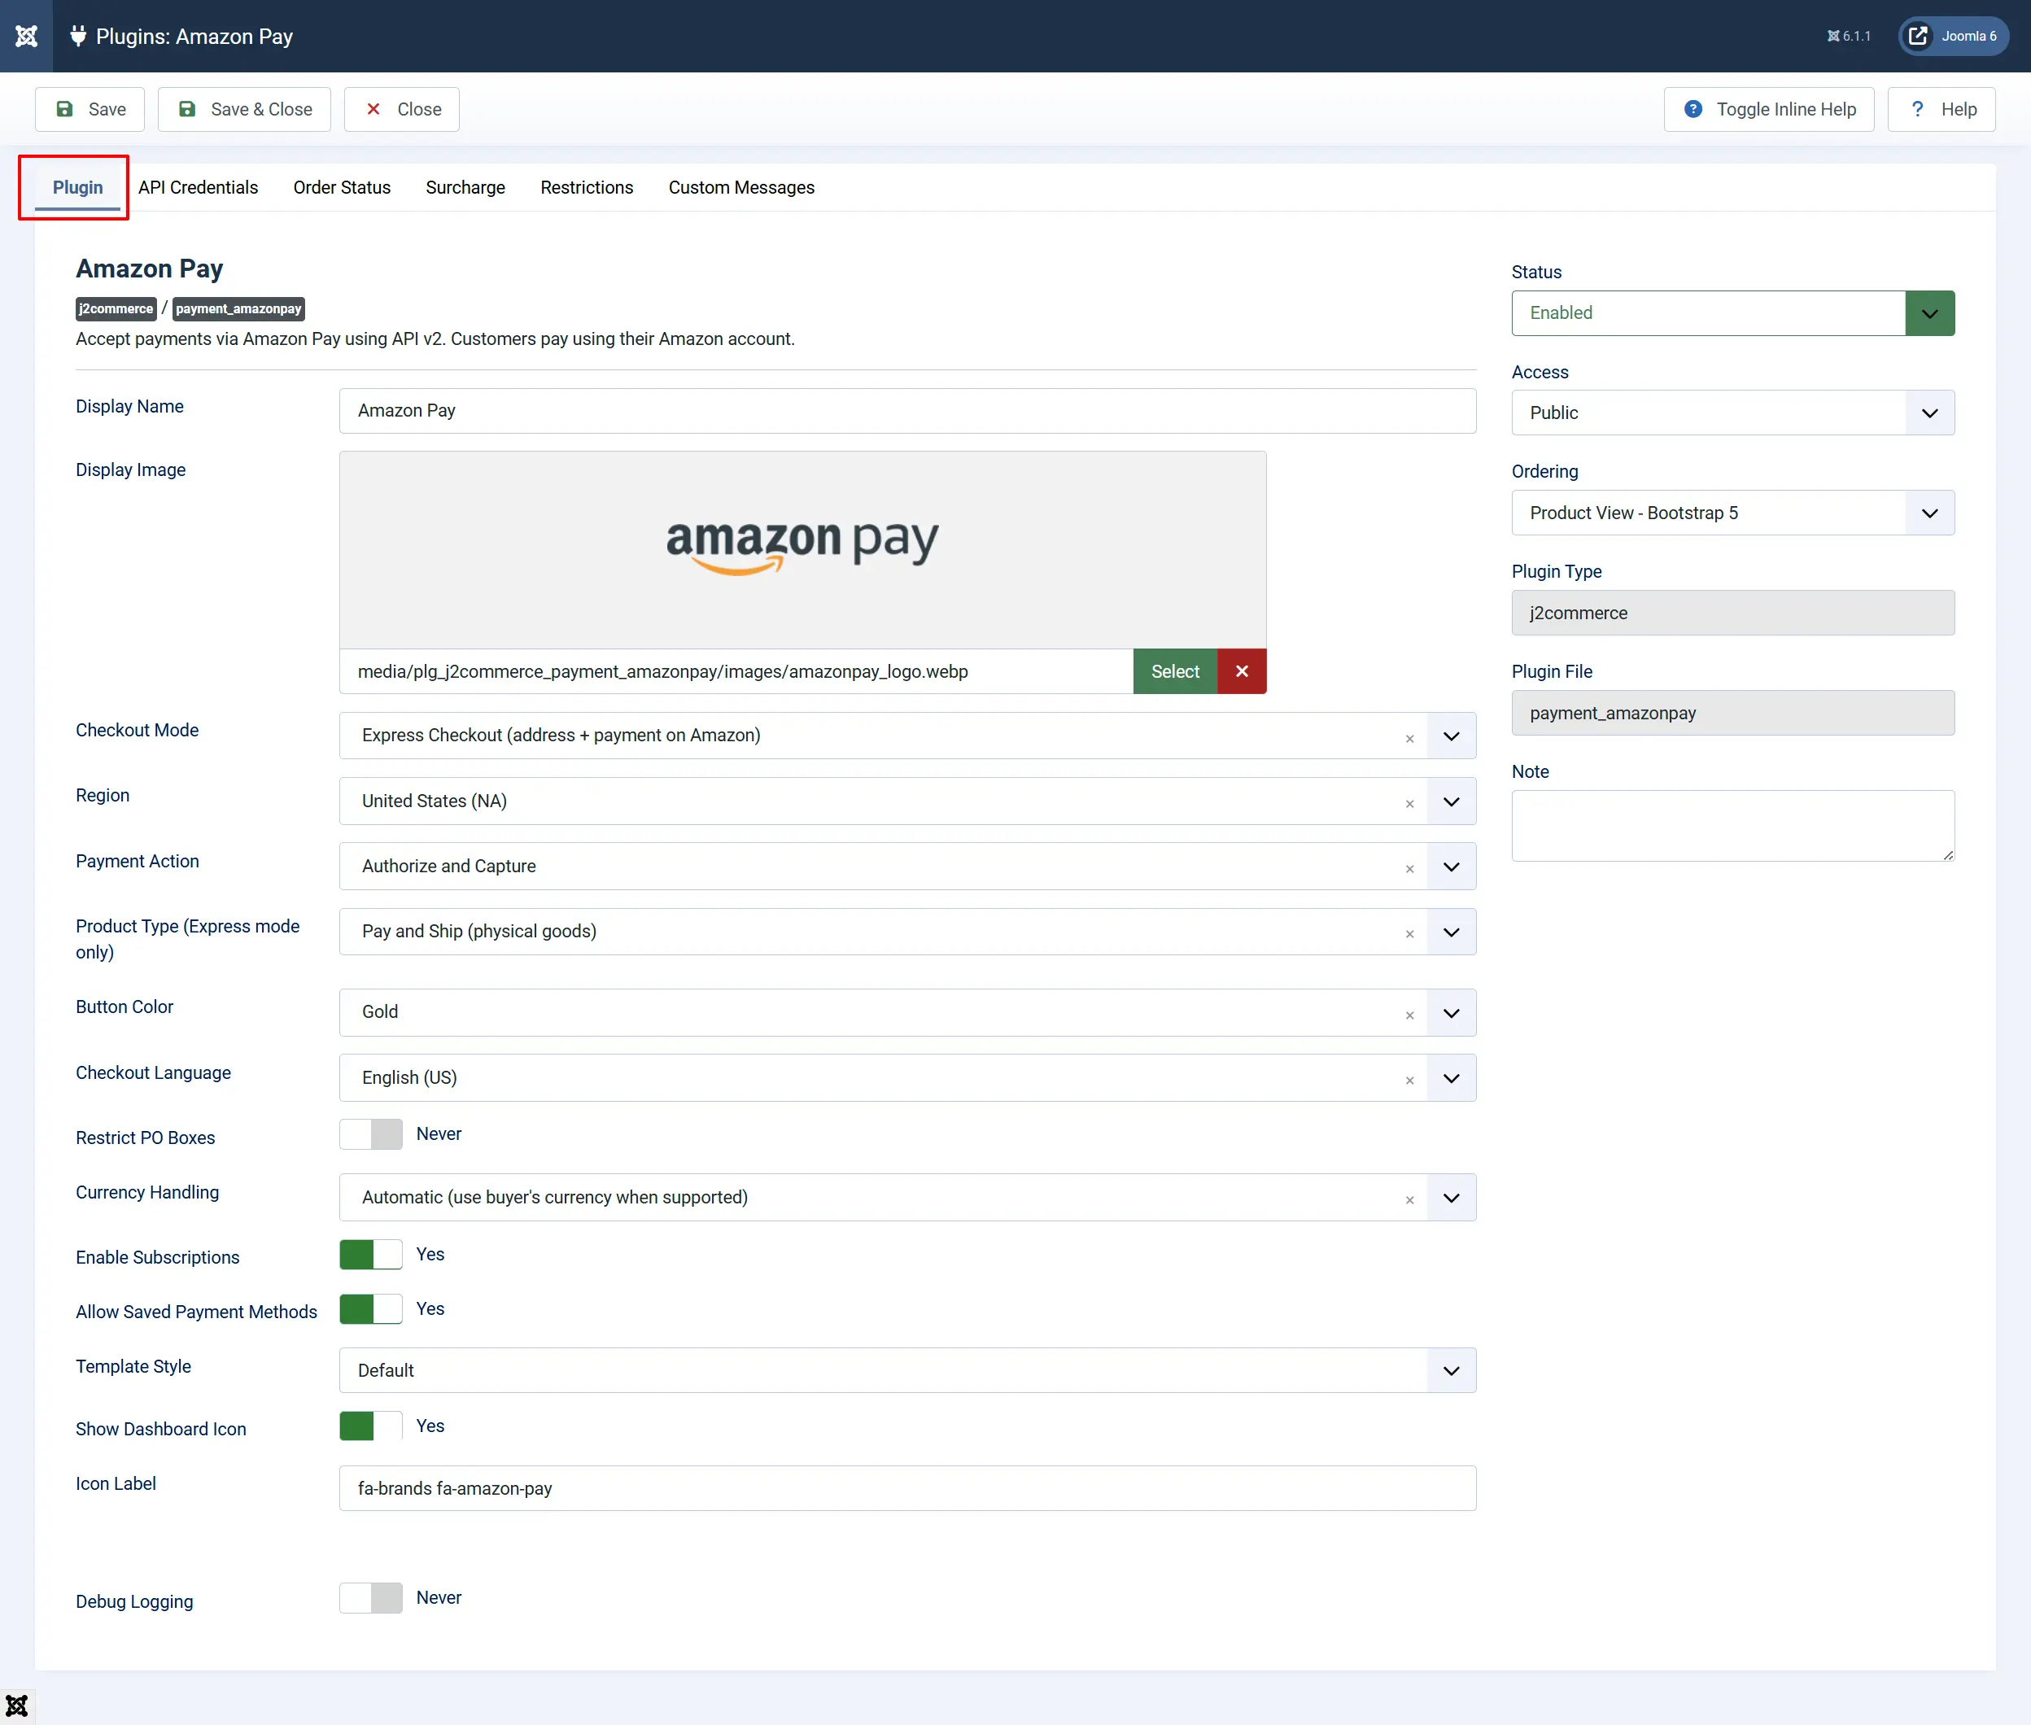Clear the Checkout Mode selection
This screenshot has height=1725, width=2031.
(1410, 738)
